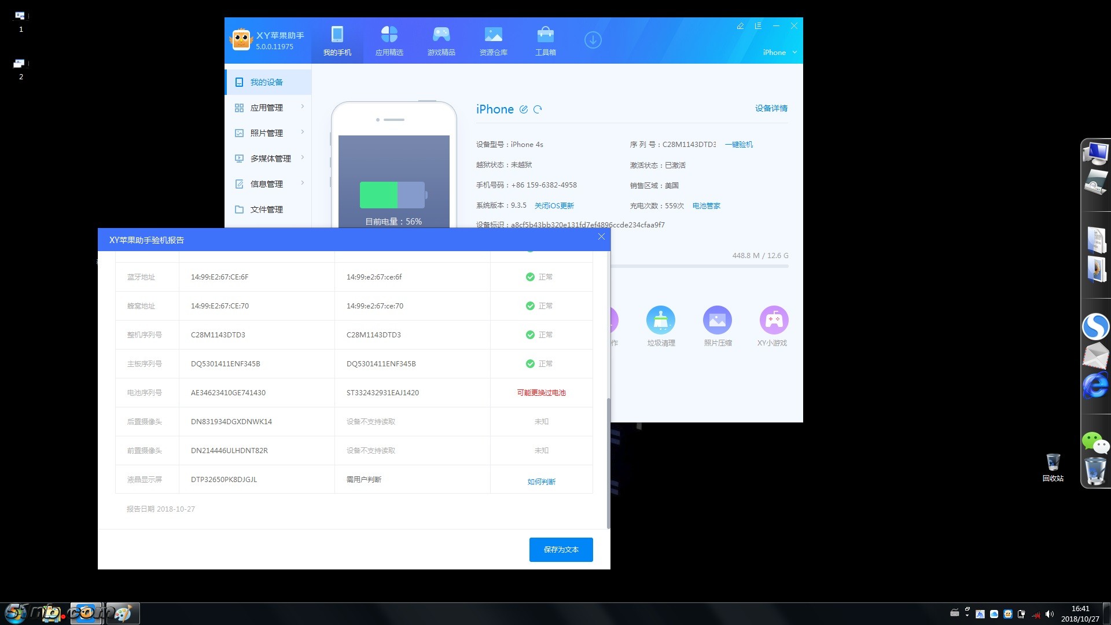Screen dimensions: 1111x625
Task: Switch to the 应用精选 tab
Action: tap(389, 41)
